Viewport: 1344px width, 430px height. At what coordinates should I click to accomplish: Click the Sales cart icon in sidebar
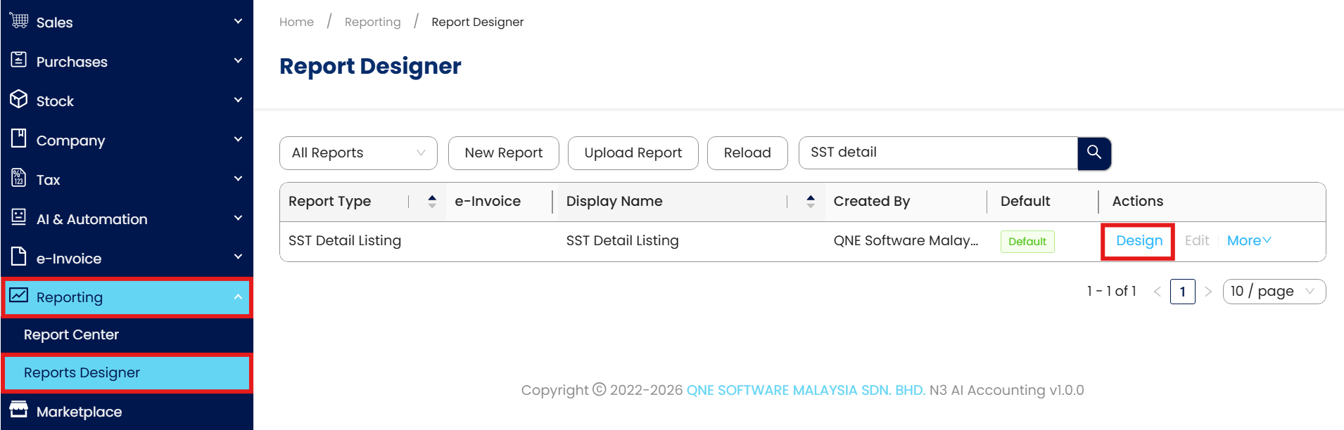[19, 21]
